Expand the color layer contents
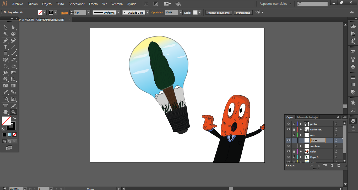Image resolution: width=358 pixels, height=190 pixels. pos(301,151)
